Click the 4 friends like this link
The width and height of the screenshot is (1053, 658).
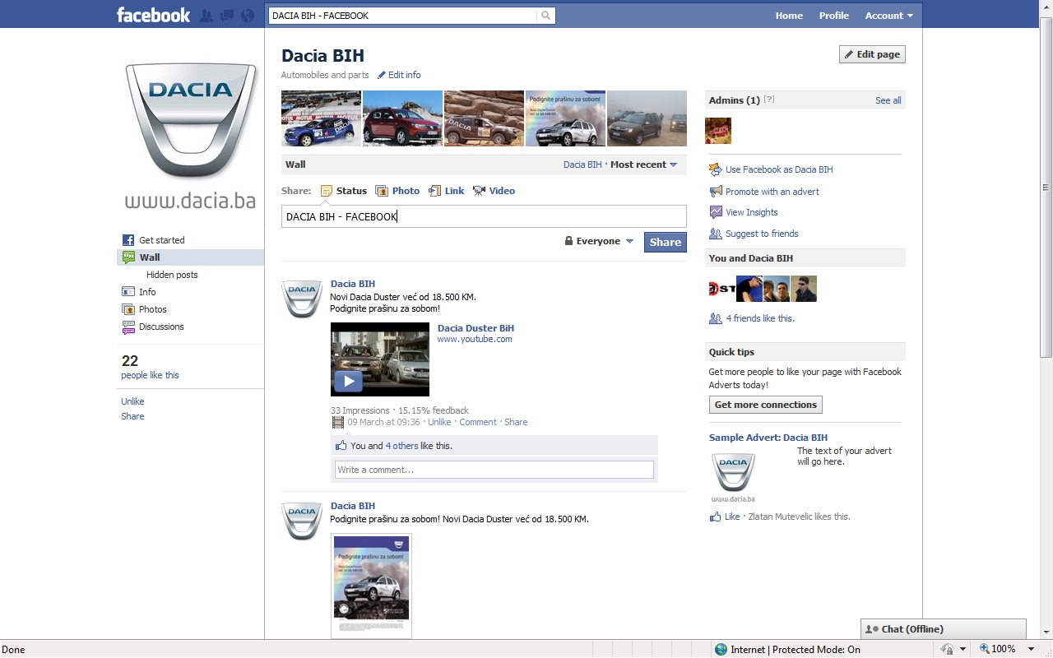coord(760,318)
